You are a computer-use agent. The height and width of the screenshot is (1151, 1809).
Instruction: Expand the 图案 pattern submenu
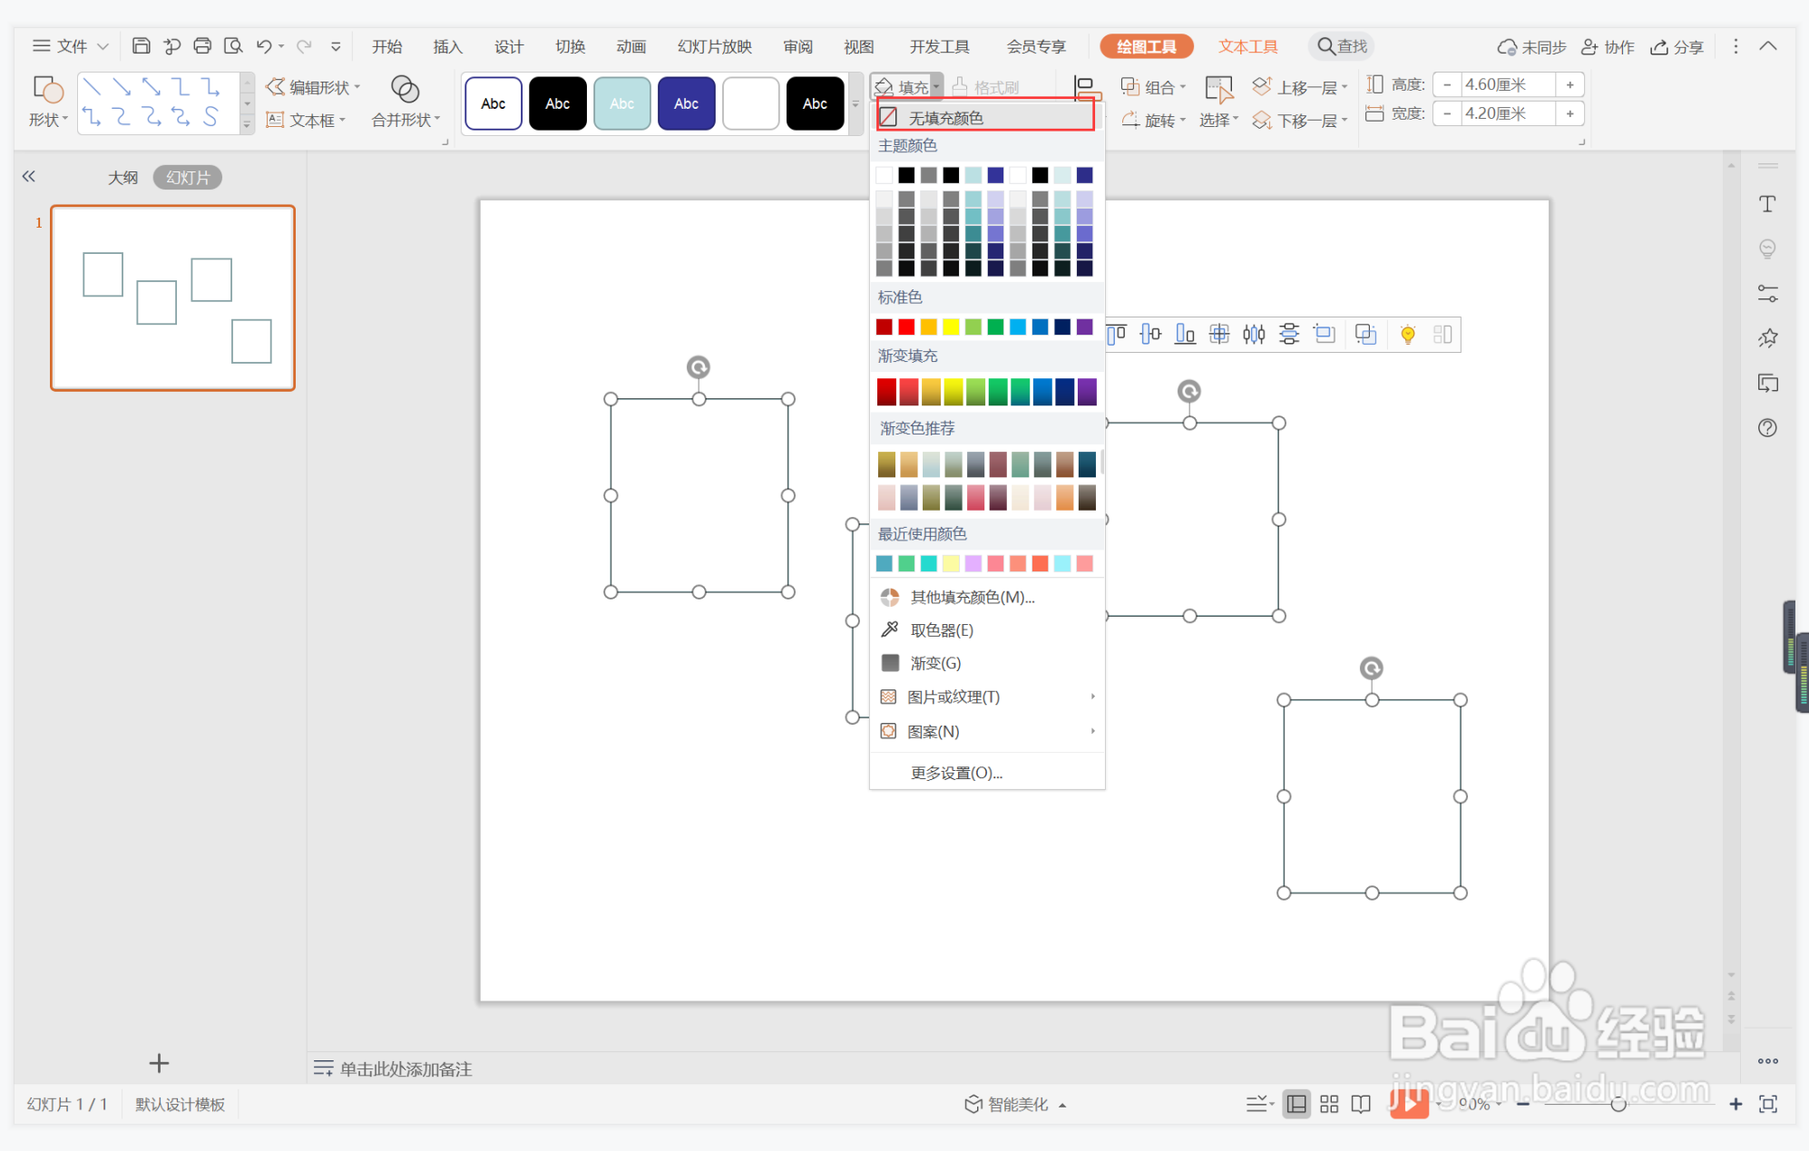click(x=987, y=731)
